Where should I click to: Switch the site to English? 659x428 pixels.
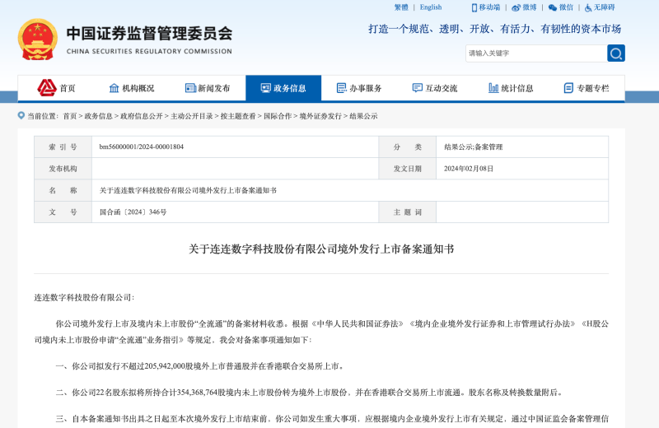click(x=431, y=7)
